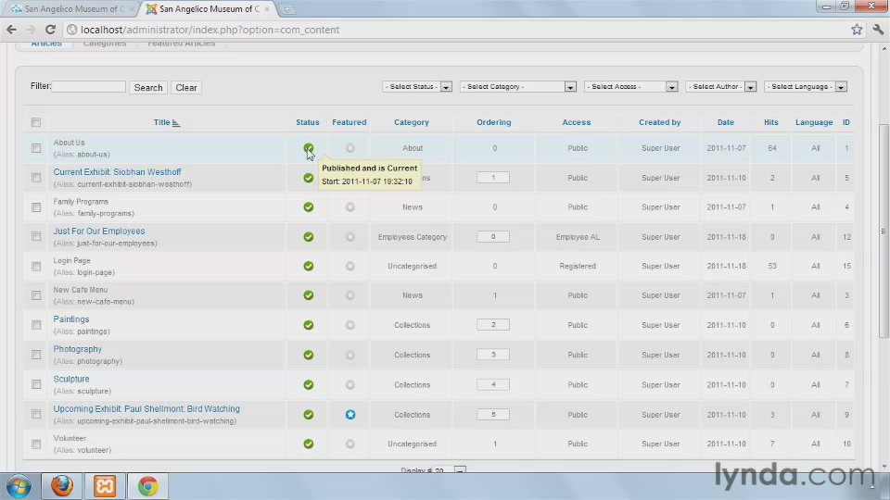Reload the page with refresh icon

point(50,30)
